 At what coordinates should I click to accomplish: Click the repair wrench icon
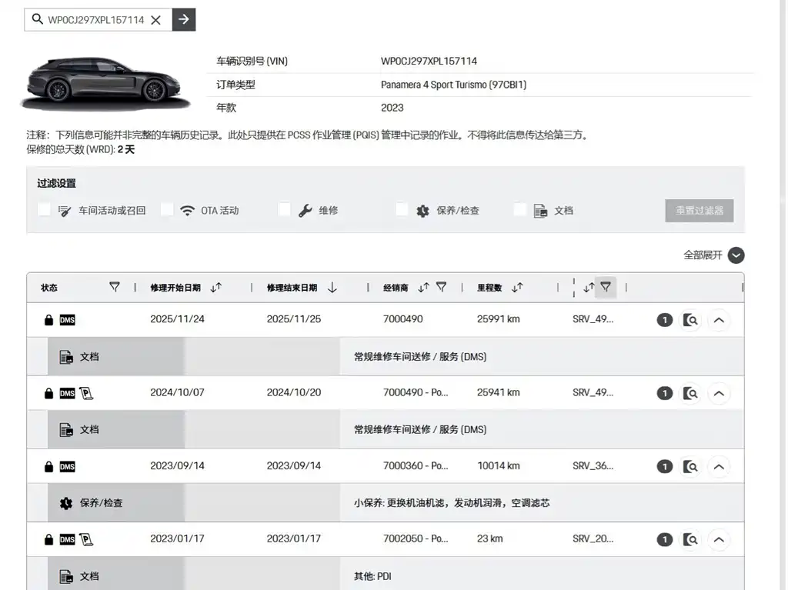tap(305, 211)
